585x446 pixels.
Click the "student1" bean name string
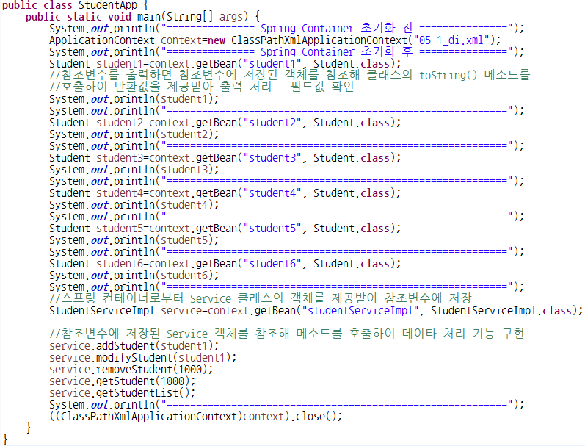tap(272, 64)
